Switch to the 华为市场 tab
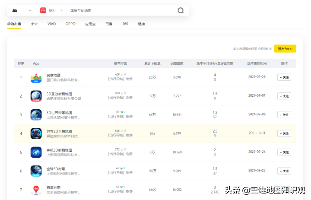The height and width of the screenshot is (200, 311). (x=14, y=24)
